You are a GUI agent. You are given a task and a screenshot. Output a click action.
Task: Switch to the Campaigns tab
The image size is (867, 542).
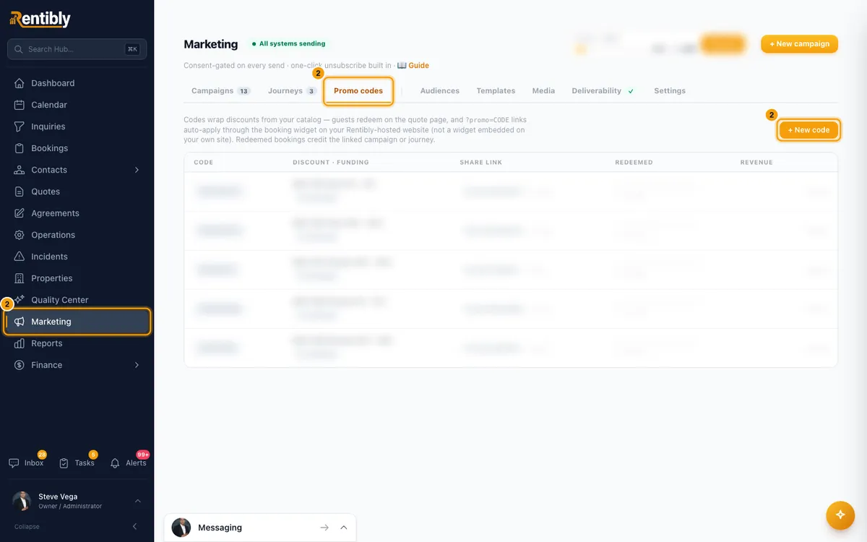pos(220,91)
